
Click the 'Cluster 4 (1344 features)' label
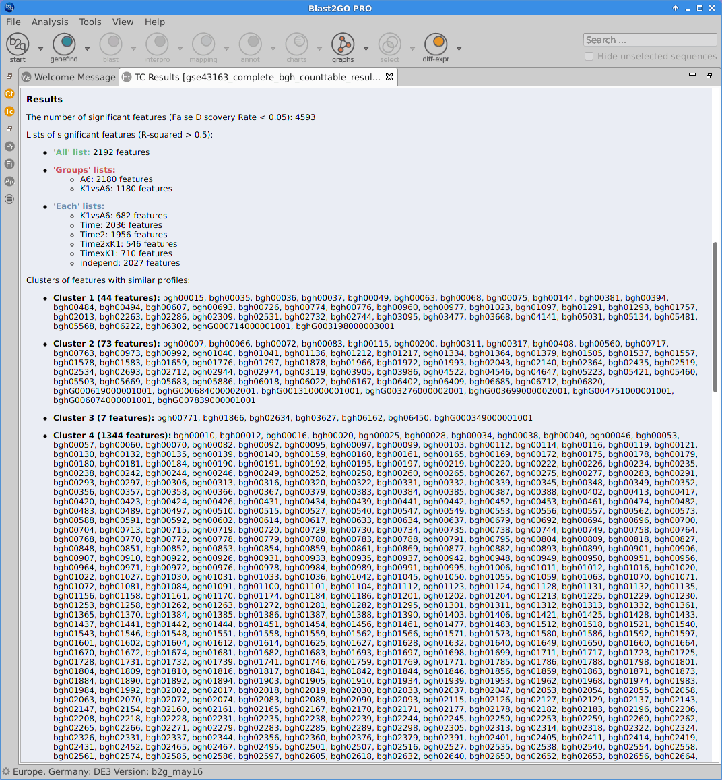click(112, 436)
